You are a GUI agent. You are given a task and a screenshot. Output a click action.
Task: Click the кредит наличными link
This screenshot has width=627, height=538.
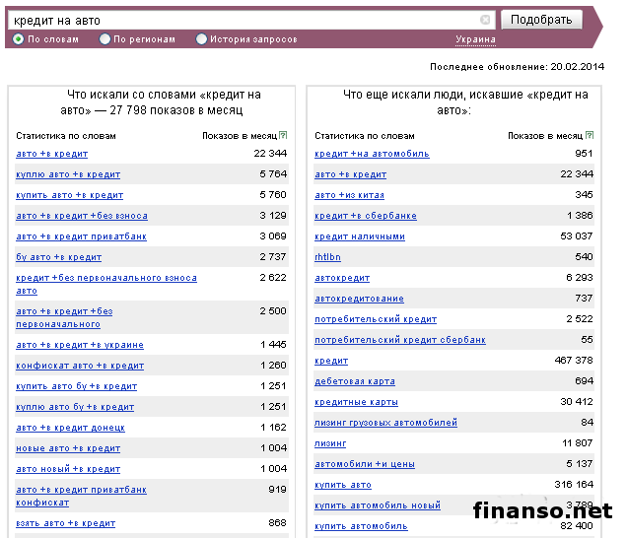pyautogui.click(x=360, y=236)
